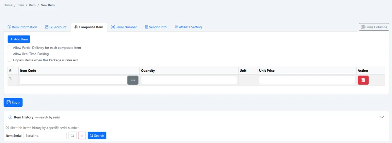Open item lookup with the ellipsis button
The image size is (392, 143).
133,80
